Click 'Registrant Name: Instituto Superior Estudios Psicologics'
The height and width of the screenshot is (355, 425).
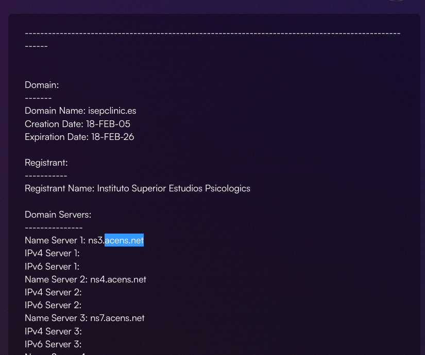point(138,188)
